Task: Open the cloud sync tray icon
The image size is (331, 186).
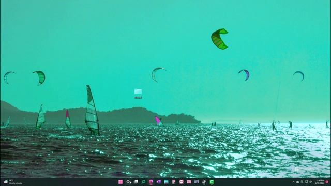Action: pyautogui.click(x=298, y=182)
